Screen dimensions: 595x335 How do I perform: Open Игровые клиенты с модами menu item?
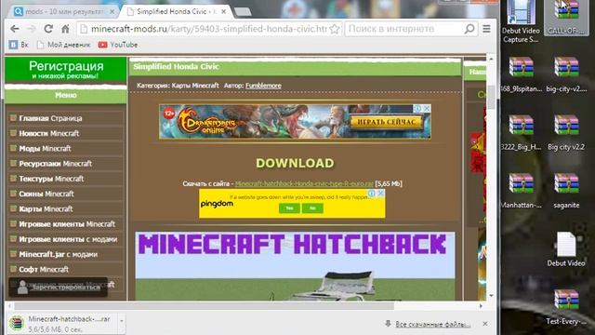tap(68, 239)
